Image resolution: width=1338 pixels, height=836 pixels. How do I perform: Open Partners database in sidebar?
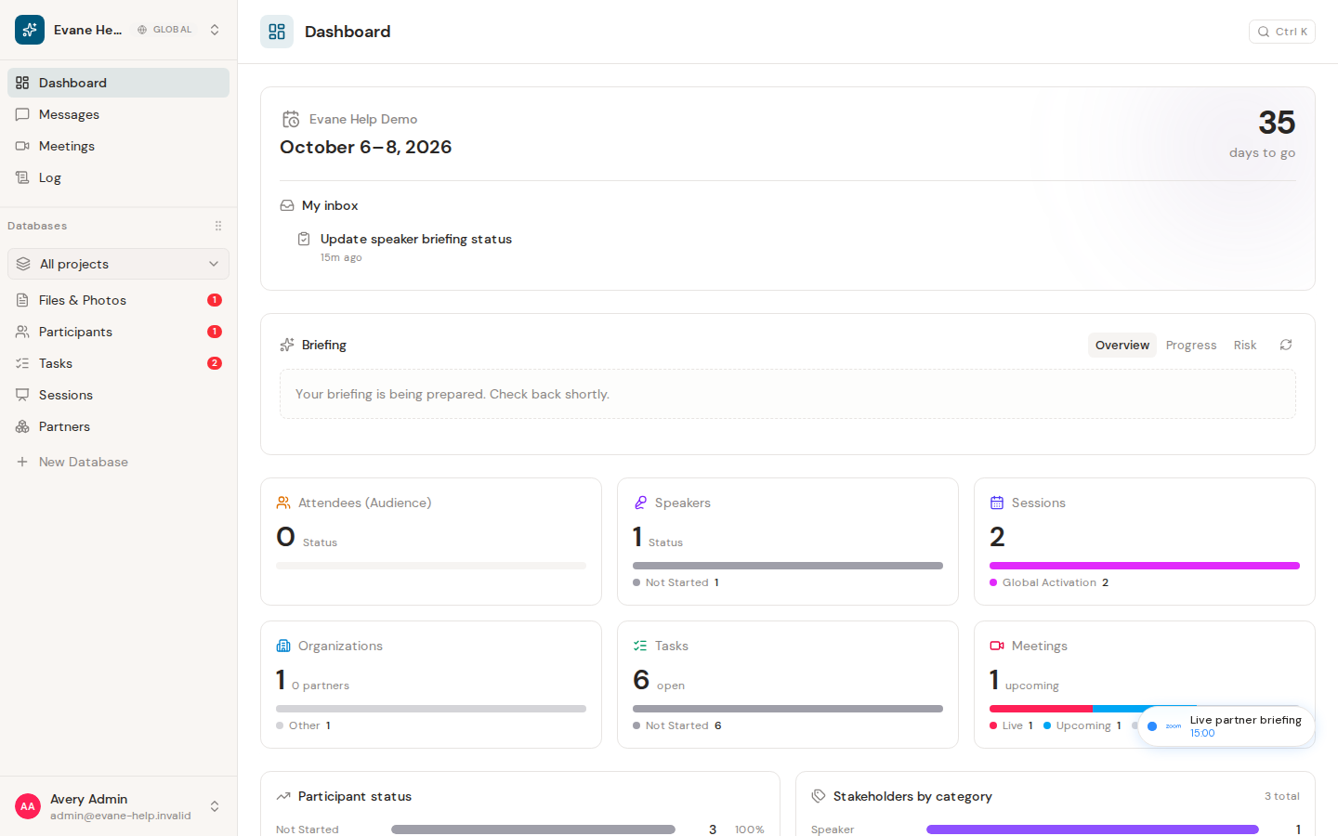tap(118, 426)
